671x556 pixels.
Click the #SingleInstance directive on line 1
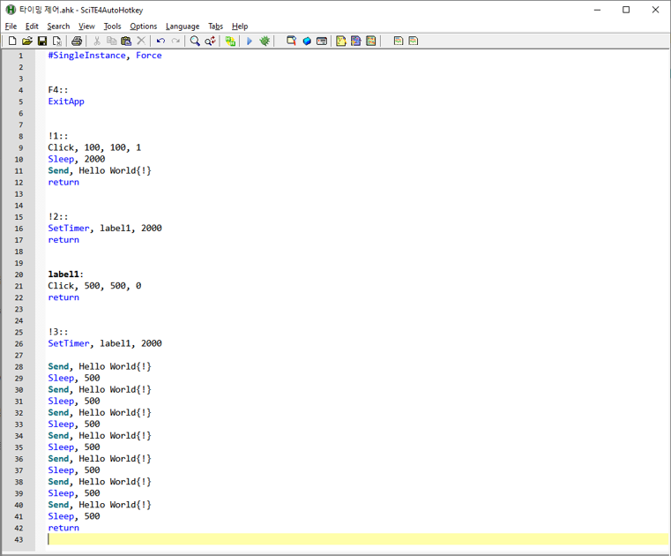87,56
